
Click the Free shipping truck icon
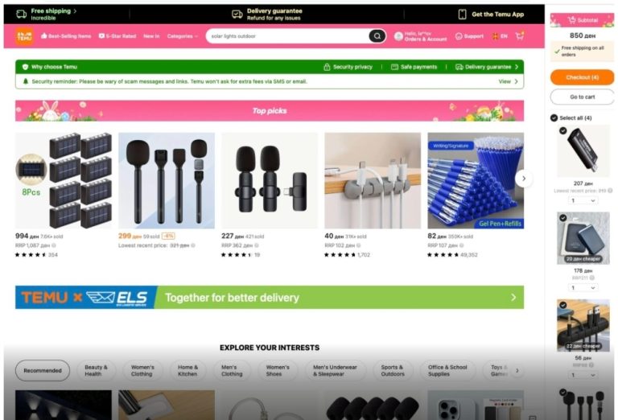point(21,14)
